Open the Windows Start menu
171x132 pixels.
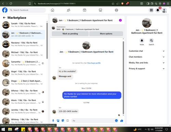[3, 129]
